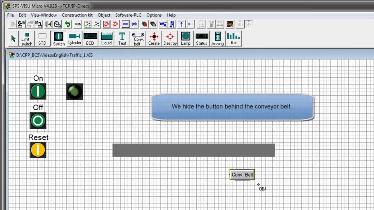374x210 pixels.
Task: Choose the Limit switch object tool
Action: pos(27,39)
